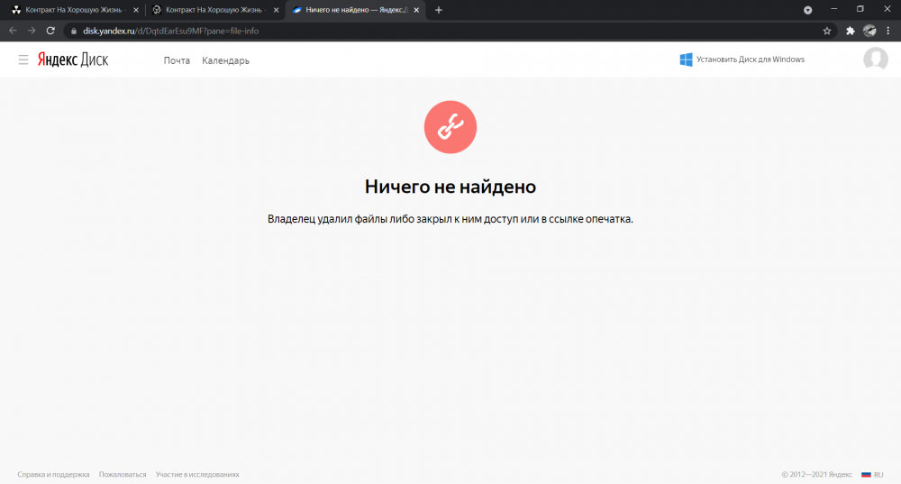This screenshot has width=901, height=484.
Task: Go forward with browser forward arrow
Action: click(x=32, y=31)
